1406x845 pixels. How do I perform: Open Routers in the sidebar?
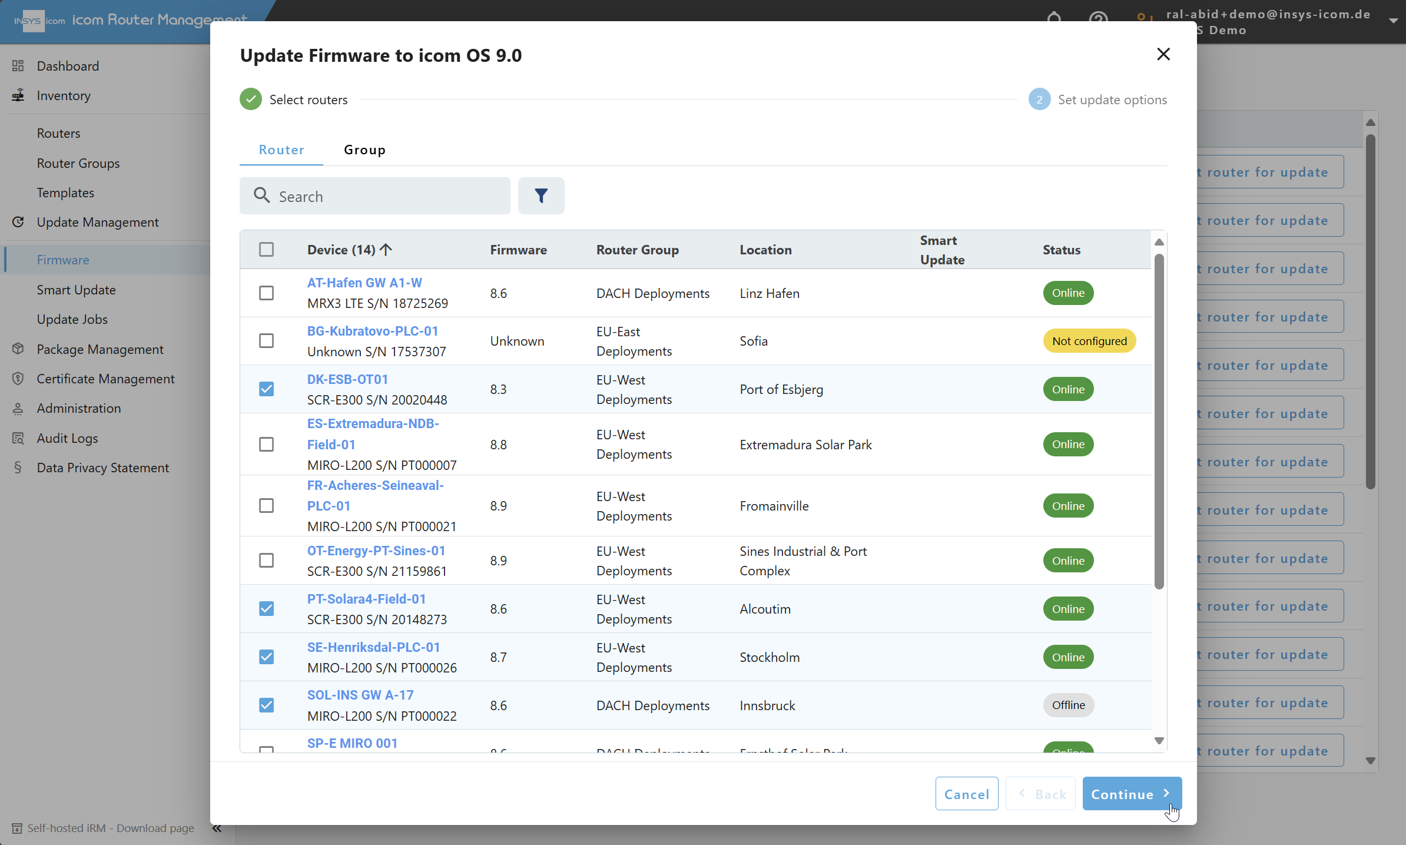tap(59, 133)
